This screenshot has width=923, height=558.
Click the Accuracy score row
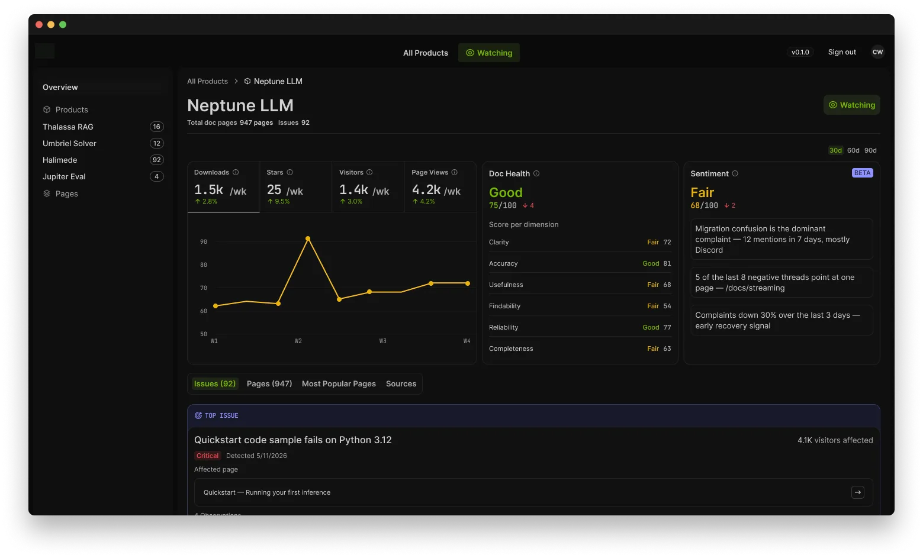pos(580,263)
